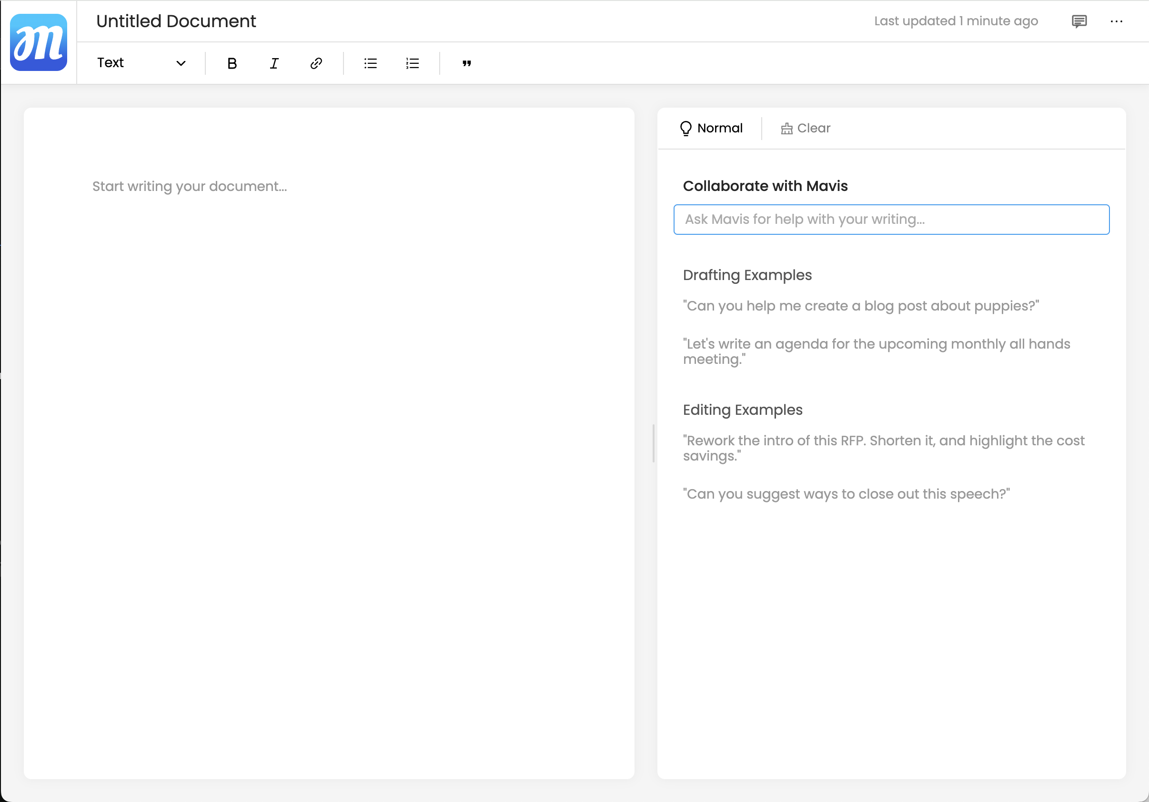
Task: Expand the more options ellipsis menu
Action: [1117, 21]
